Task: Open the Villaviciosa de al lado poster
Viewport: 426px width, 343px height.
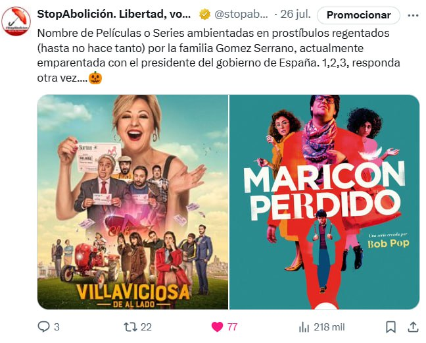Action: click(x=133, y=202)
